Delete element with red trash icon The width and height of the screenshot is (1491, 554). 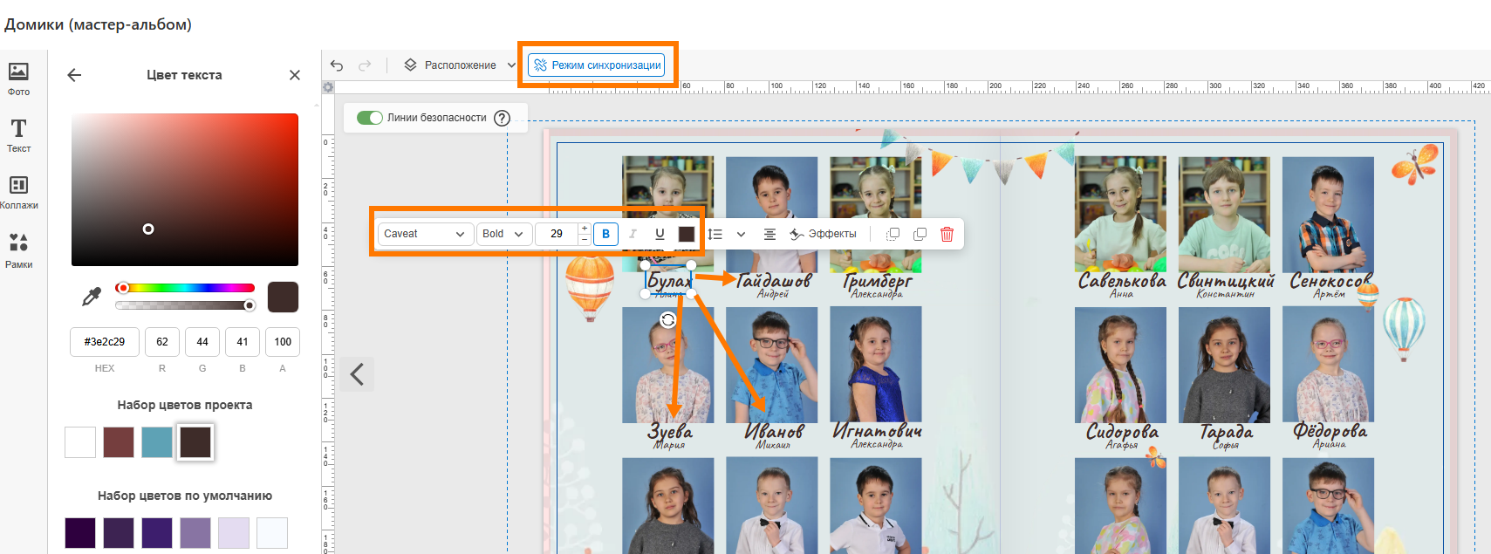947,234
